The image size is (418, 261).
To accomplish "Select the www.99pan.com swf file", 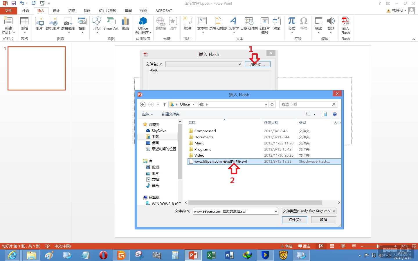I will click(x=221, y=162).
